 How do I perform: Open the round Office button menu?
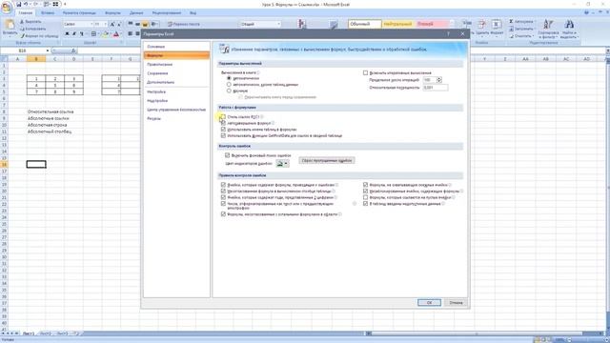[7, 8]
